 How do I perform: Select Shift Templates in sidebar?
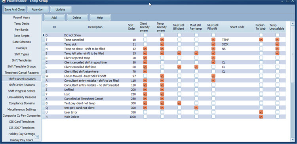(22, 60)
